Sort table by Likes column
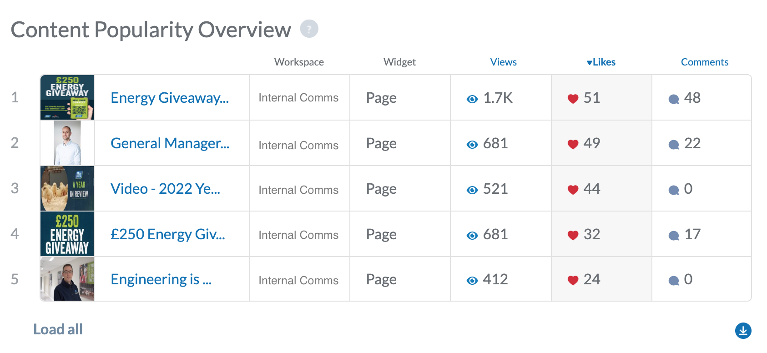 [x=601, y=62]
